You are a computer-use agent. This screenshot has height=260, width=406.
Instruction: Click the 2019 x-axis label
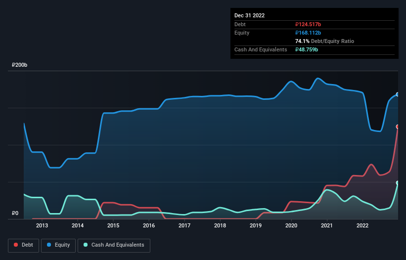click(x=256, y=225)
